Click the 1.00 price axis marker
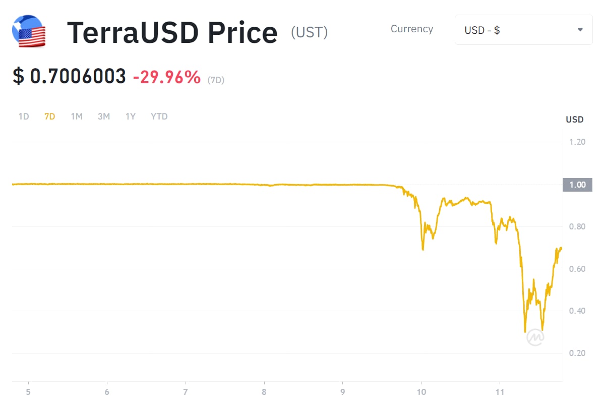 [x=577, y=185]
